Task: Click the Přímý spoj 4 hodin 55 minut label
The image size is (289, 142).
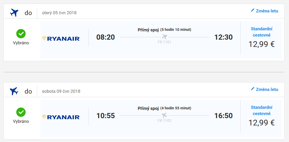Action: point(164,108)
